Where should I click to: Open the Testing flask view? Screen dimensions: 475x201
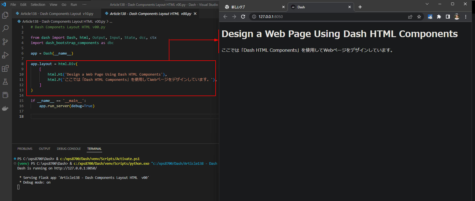click(x=5, y=82)
